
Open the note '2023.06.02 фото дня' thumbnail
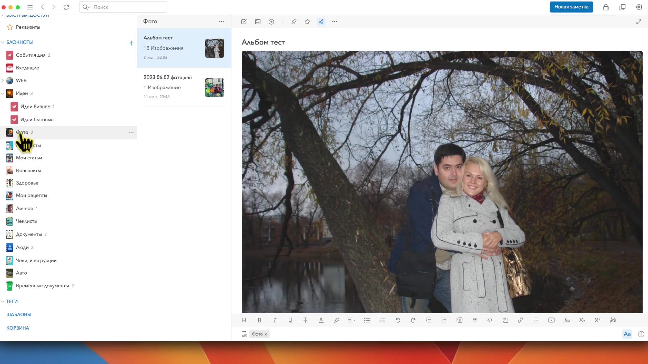pyautogui.click(x=214, y=87)
